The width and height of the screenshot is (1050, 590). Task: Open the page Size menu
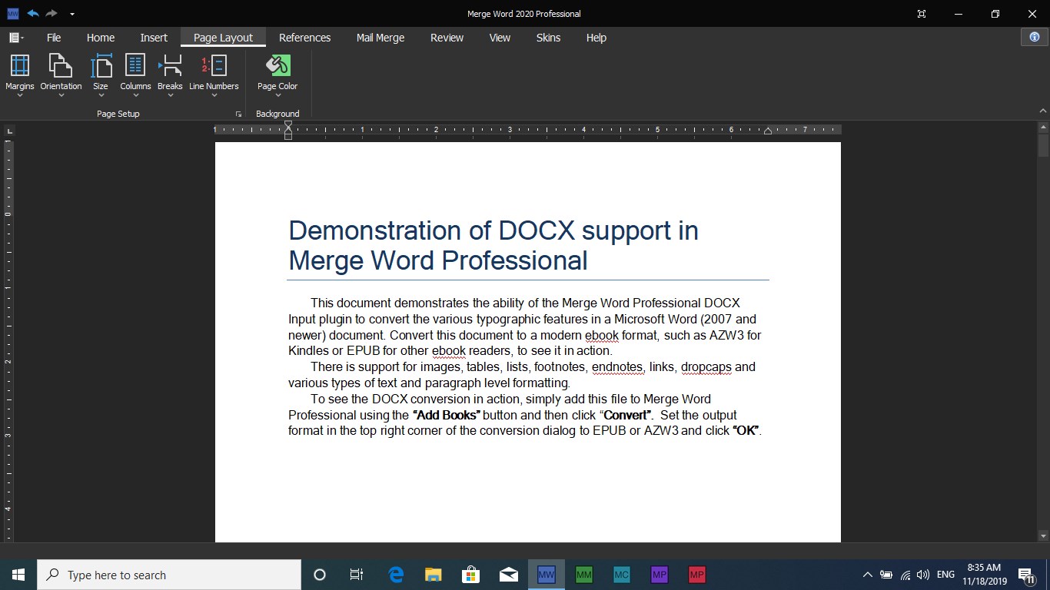coord(101,76)
